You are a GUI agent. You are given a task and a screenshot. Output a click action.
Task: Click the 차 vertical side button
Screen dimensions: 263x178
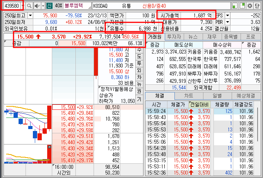click(139, 77)
